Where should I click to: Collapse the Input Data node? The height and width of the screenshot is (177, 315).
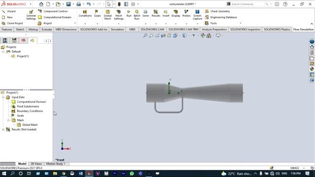tap(3, 97)
